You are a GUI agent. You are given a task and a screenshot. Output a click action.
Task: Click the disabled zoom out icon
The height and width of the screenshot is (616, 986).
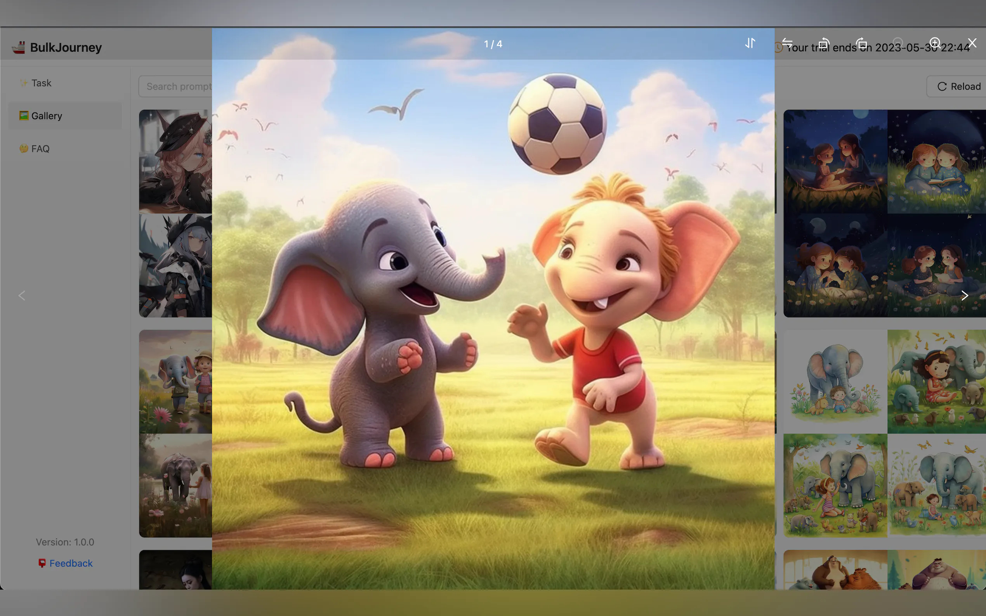pyautogui.click(x=897, y=43)
